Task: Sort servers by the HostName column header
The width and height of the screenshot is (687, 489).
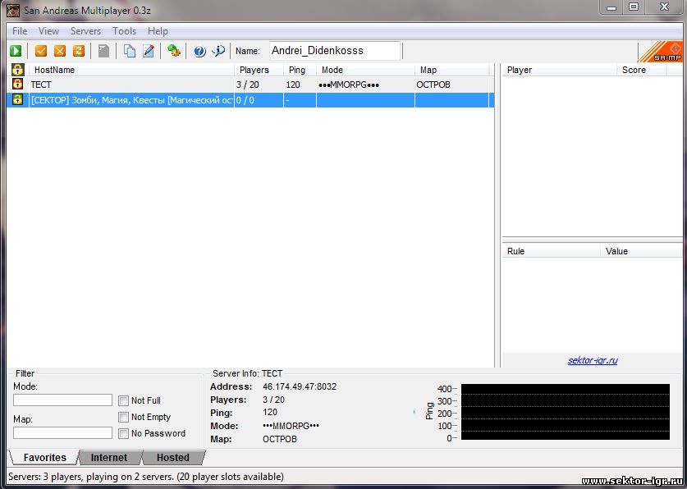Action: [x=131, y=70]
